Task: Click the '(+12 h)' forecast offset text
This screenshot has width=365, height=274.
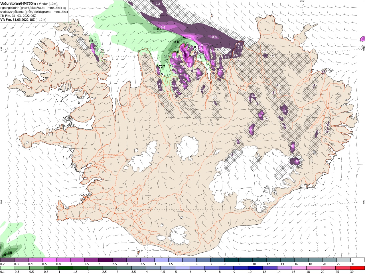Action: click(41, 20)
